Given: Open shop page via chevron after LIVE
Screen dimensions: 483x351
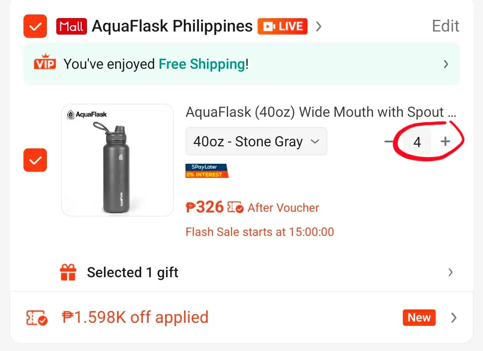Looking at the screenshot, I should tap(319, 26).
